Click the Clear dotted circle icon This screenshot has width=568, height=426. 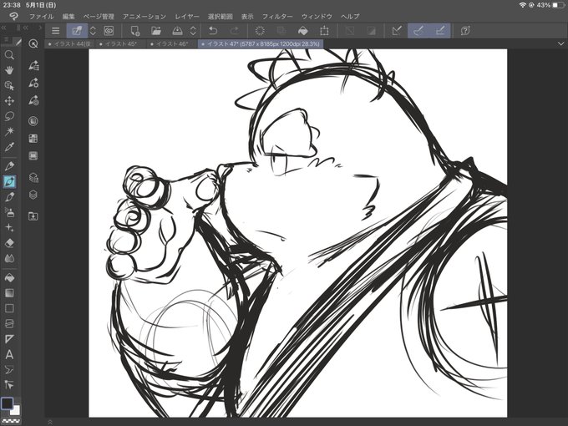[260, 31]
